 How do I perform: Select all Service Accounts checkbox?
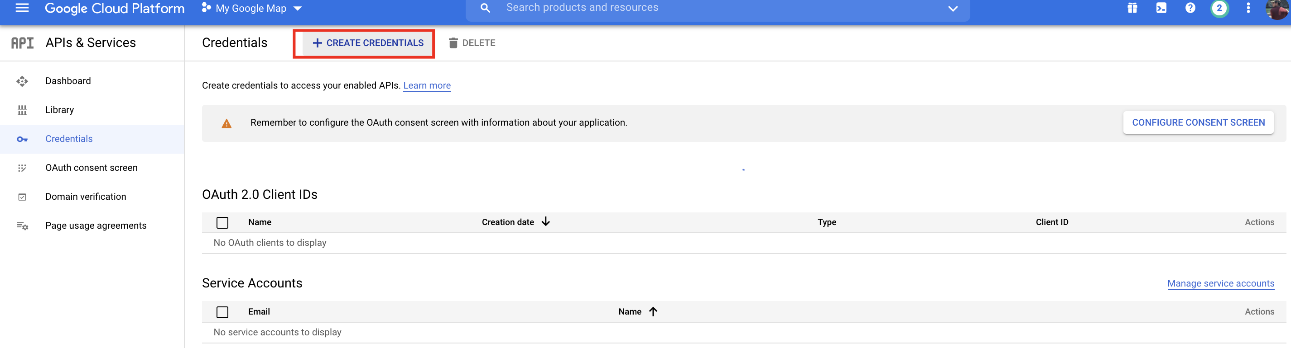pyautogui.click(x=222, y=312)
